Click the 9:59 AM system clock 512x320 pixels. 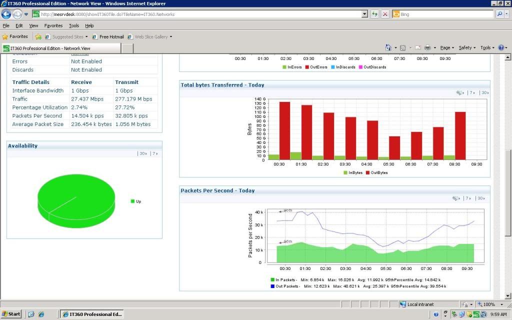498,314
